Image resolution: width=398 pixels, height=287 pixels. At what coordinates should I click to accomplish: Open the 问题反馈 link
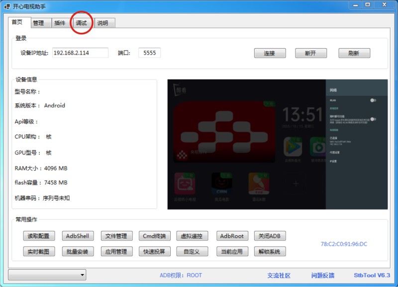point(323,276)
